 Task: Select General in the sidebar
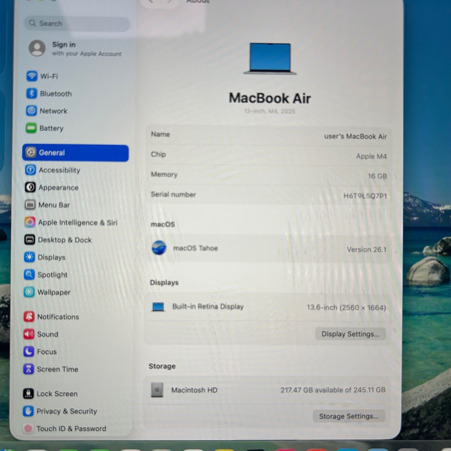(x=75, y=153)
